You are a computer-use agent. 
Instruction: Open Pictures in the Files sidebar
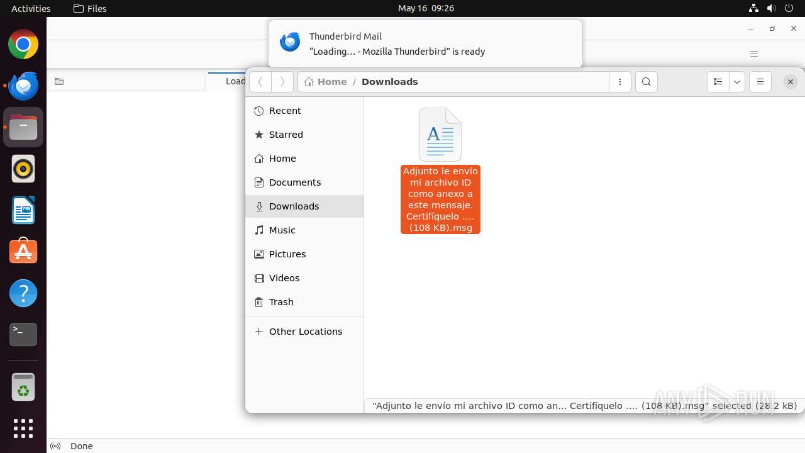304,254
